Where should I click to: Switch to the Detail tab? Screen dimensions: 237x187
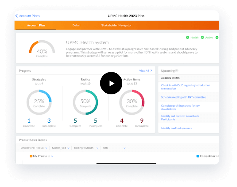[76, 26]
